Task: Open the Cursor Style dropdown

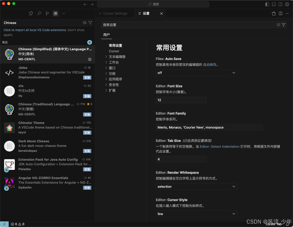Action: click(x=196, y=214)
